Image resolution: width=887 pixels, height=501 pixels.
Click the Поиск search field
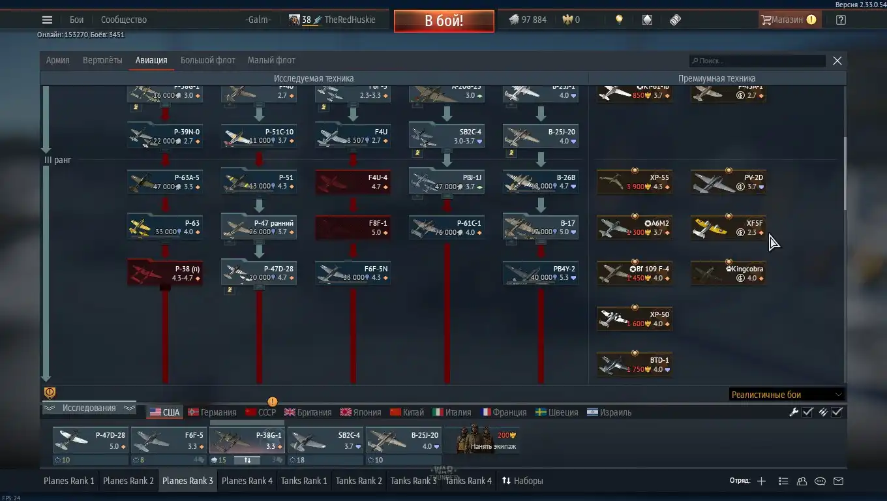pyautogui.click(x=757, y=61)
